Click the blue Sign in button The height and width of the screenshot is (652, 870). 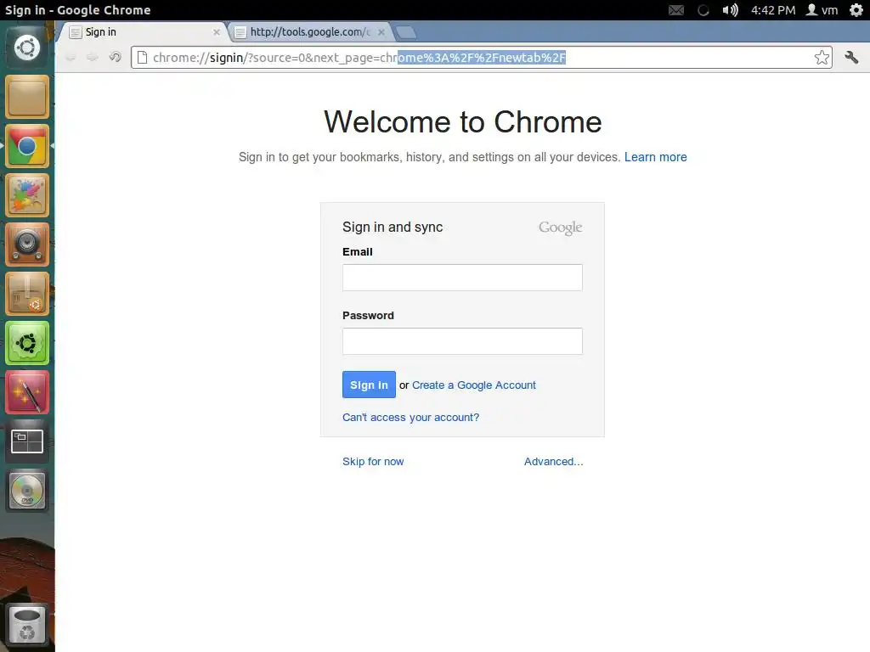369,385
